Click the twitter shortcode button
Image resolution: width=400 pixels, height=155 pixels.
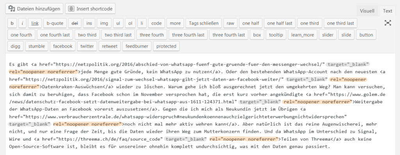coord(87,46)
